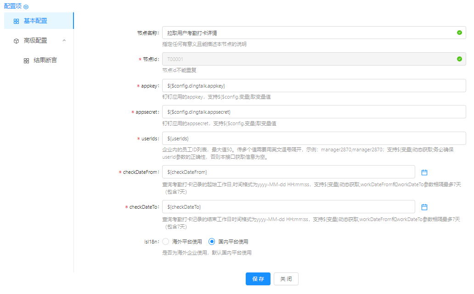Open the 基本配置 menu item
The image size is (474, 294).
coord(35,21)
